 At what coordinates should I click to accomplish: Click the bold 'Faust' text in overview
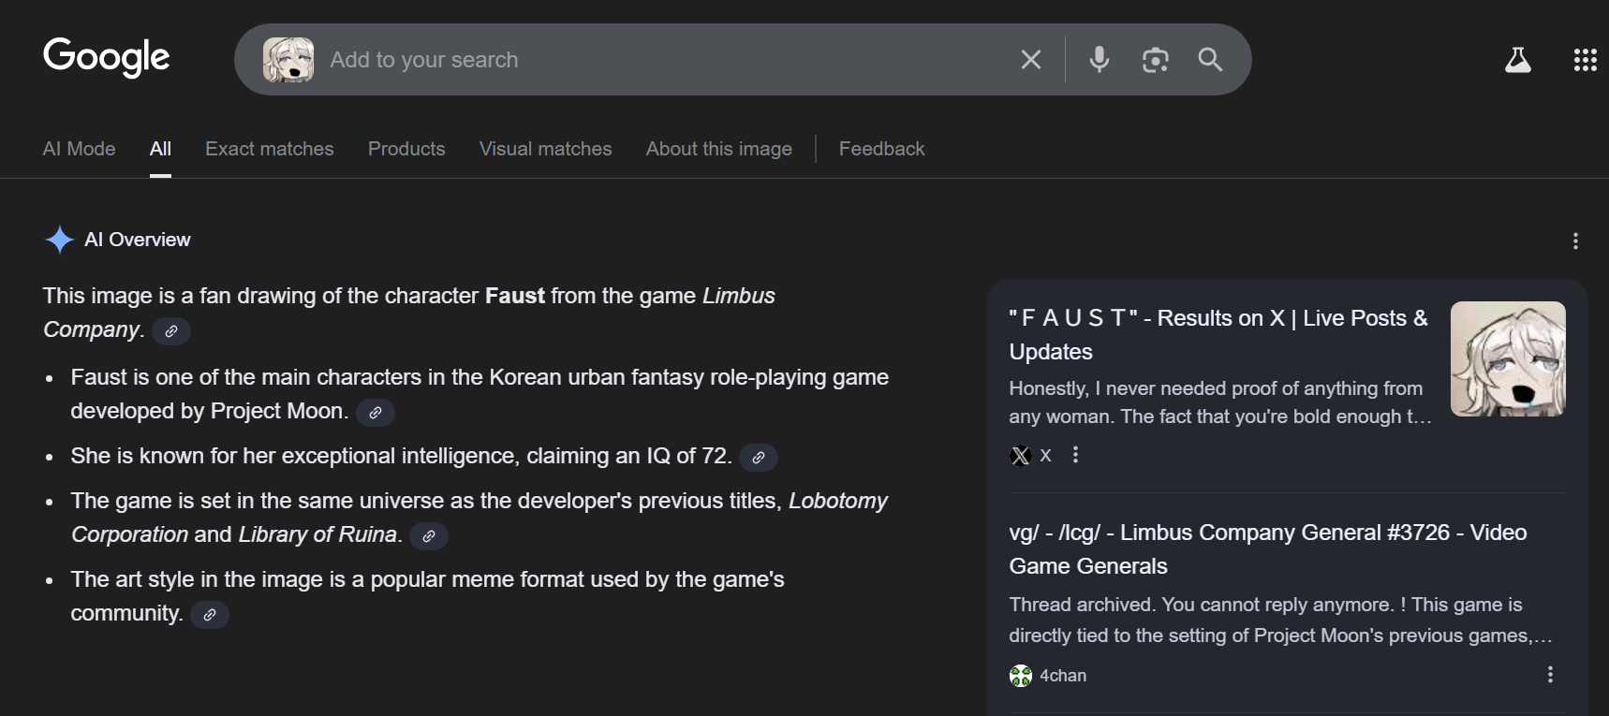click(515, 296)
